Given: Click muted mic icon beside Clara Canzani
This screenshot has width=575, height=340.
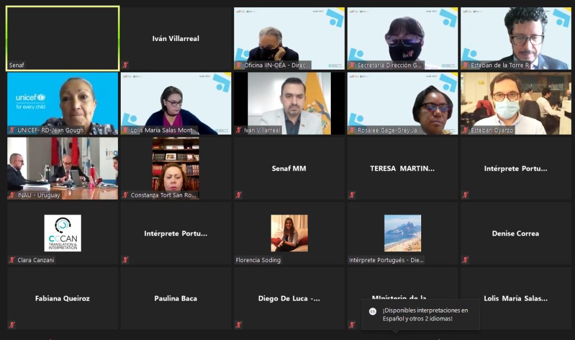Looking at the screenshot, I should [x=12, y=260].
